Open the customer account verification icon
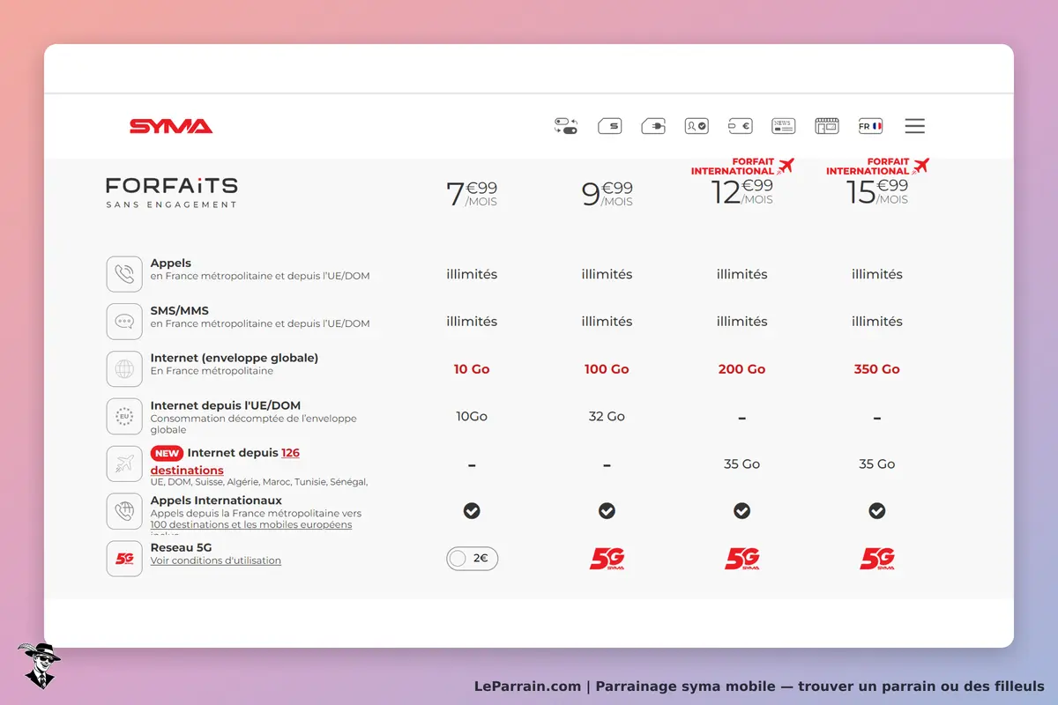Image resolution: width=1058 pixels, height=705 pixels. (697, 126)
